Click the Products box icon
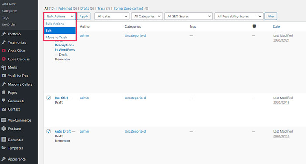 3,129
